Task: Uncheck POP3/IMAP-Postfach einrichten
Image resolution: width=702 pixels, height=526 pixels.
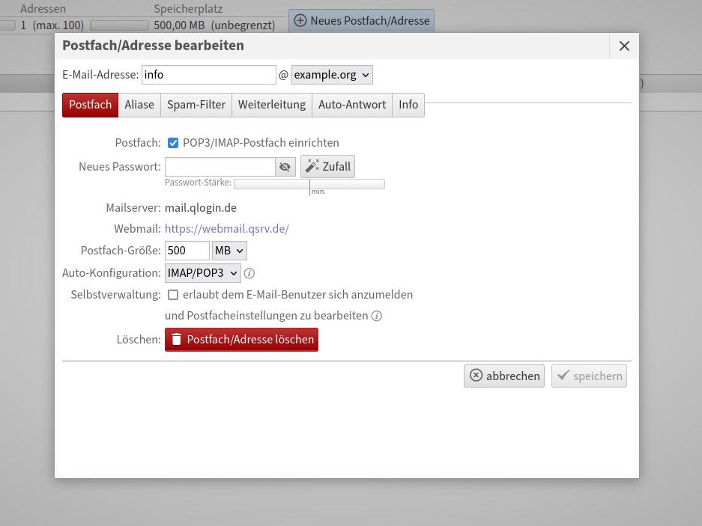Action: [172, 143]
